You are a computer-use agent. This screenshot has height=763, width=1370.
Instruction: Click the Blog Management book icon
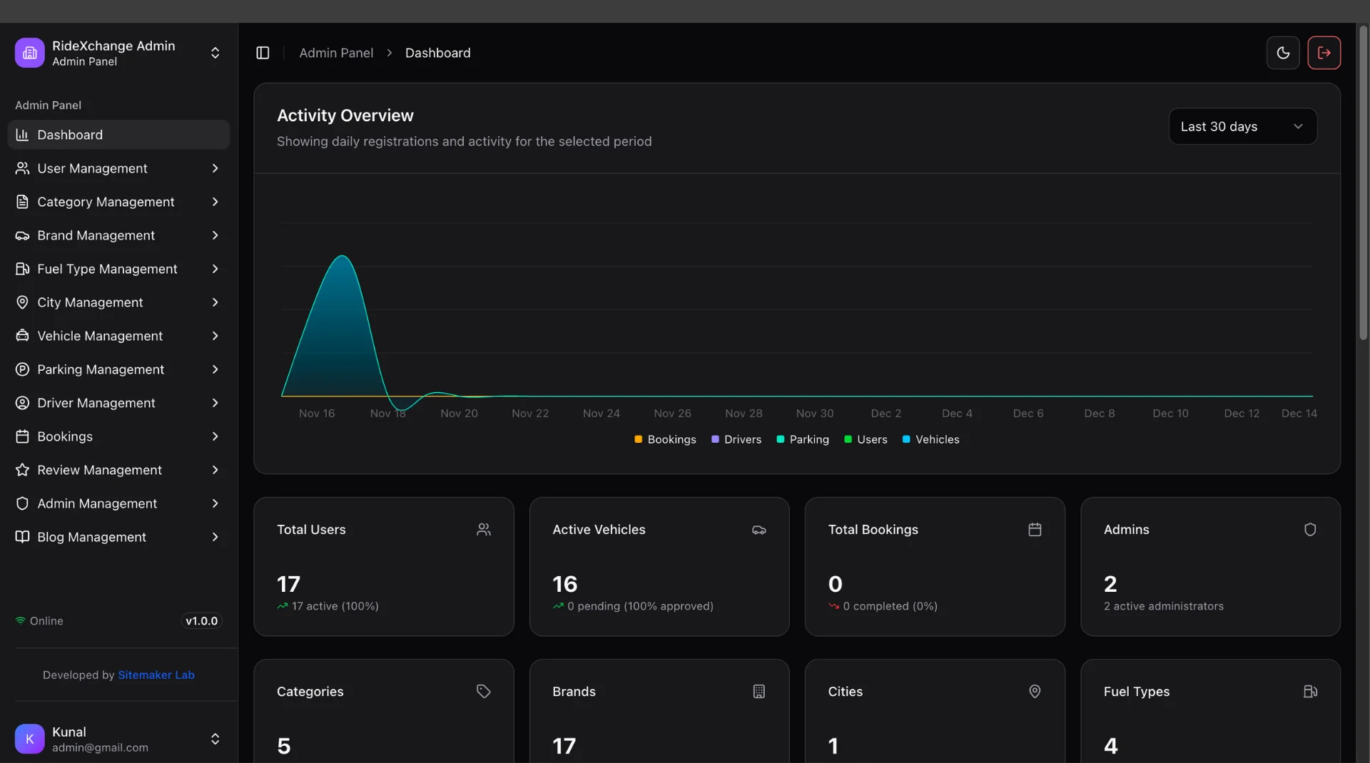click(x=22, y=537)
